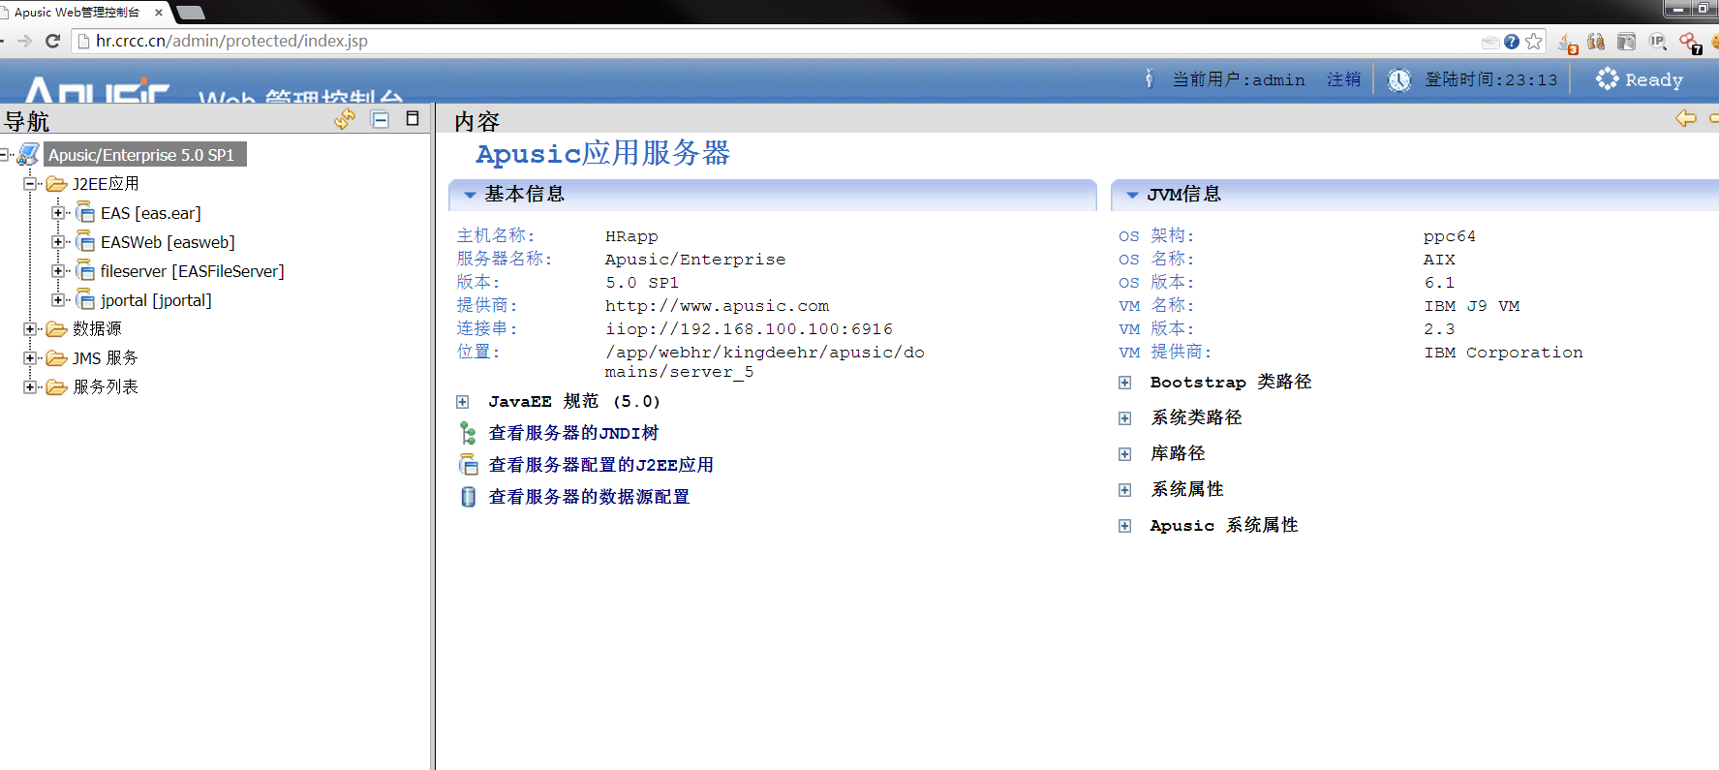Open a new browser tab
Viewport: 1719px width, 770px height.
tap(190, 13)
